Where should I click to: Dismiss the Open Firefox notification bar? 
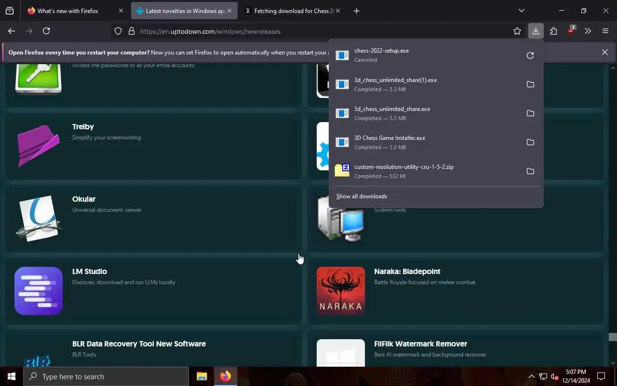(604, 52)
